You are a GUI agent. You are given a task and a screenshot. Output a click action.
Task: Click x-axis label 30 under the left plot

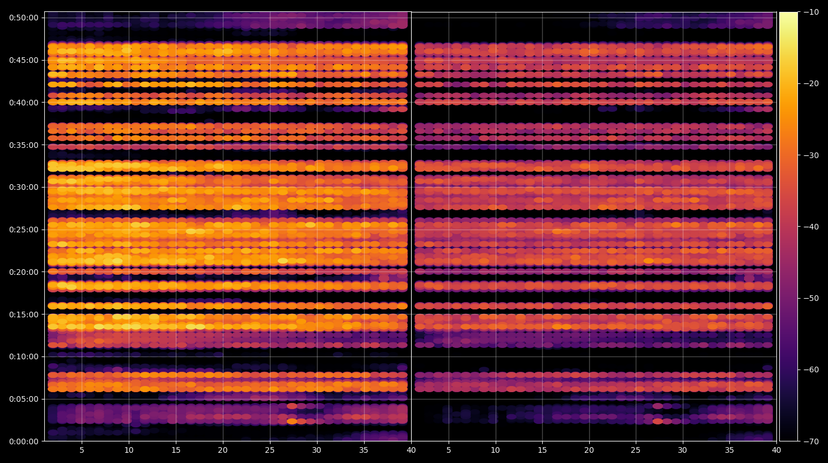click(316, 451)
